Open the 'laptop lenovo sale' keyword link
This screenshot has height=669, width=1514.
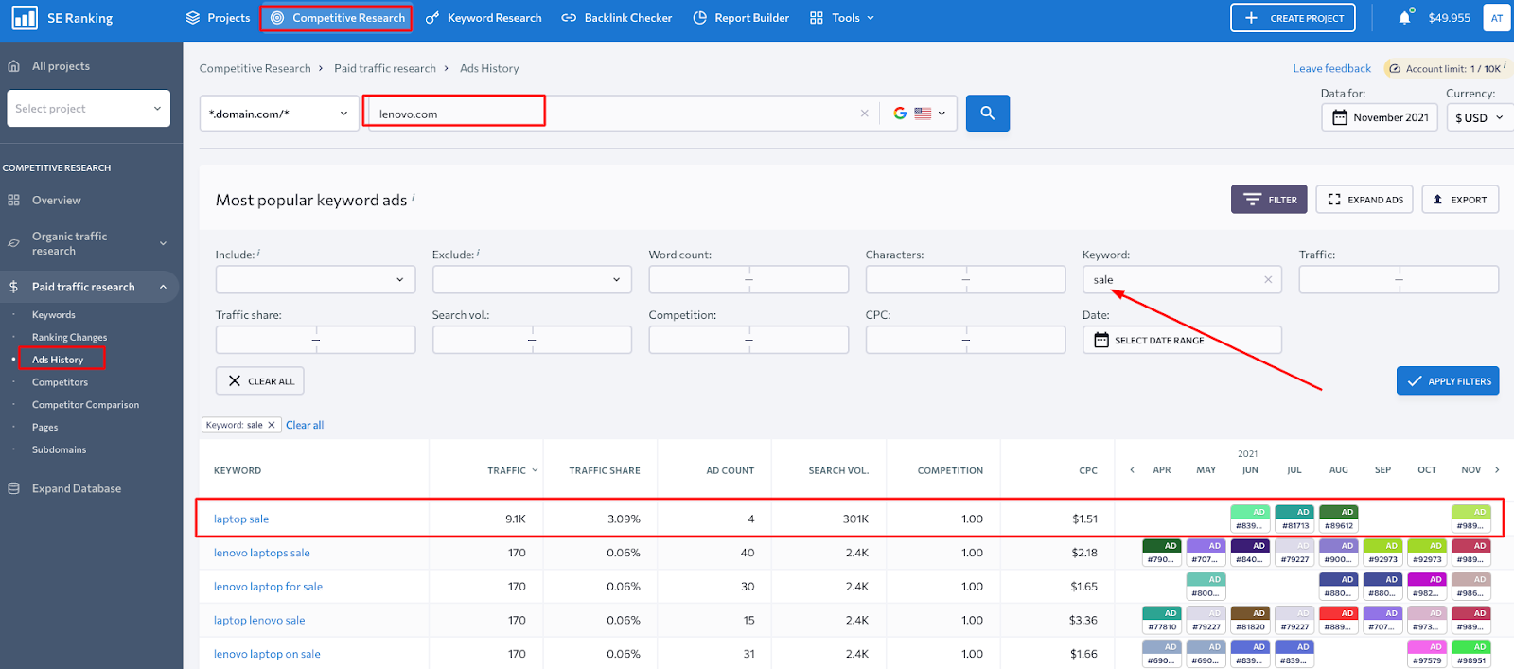coord(259,621)
